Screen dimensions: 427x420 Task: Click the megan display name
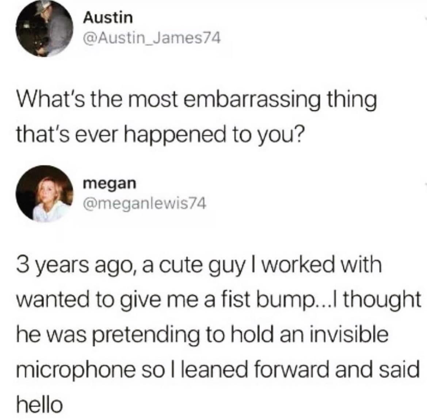pyautogui.click(x=110, y=183)
